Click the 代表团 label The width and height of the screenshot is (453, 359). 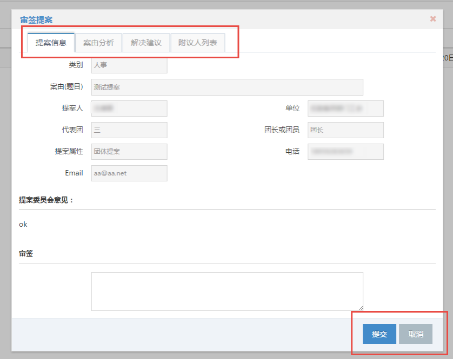click(x=72, y=130)
